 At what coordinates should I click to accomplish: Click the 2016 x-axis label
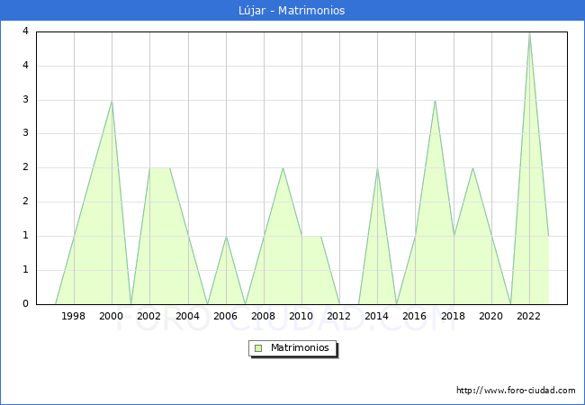click(x=415, y=316)
